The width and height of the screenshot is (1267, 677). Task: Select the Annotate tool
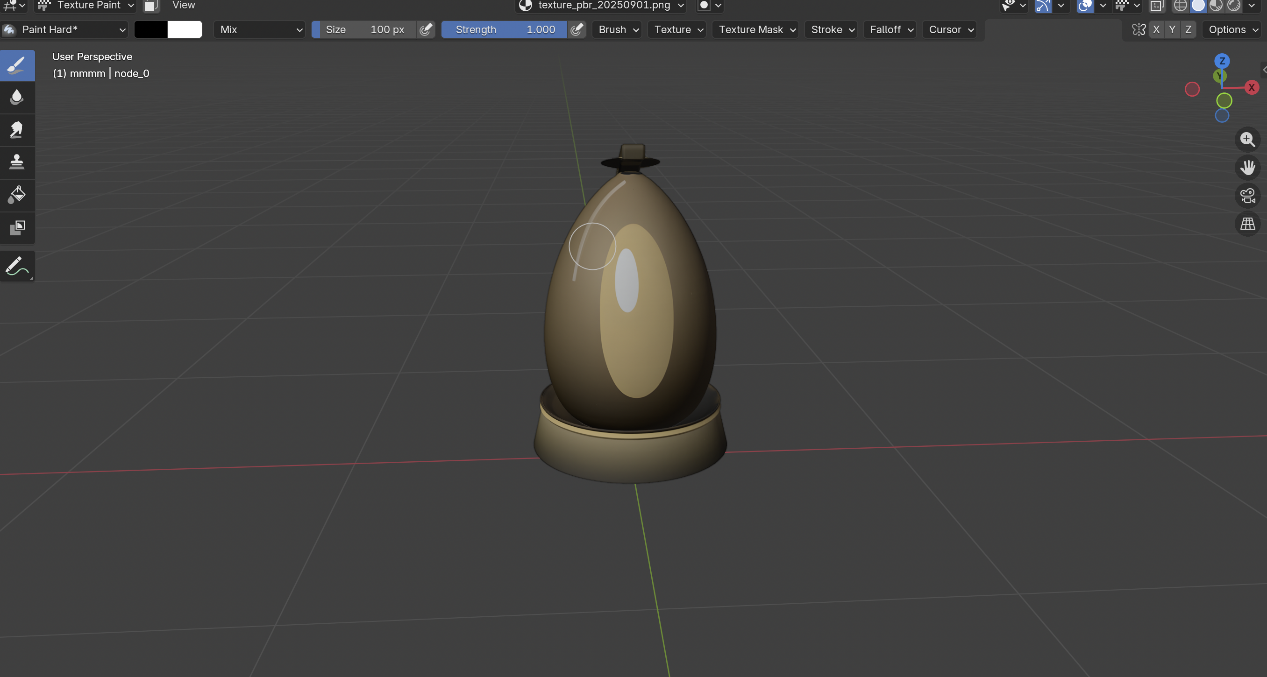click(17, 266)
